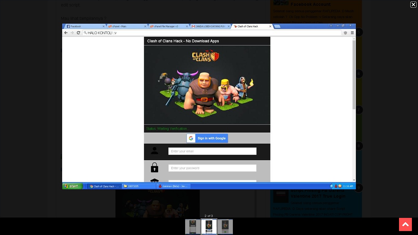Click the Start button on the taskbar
The image size is (418, 235).
[x=72, y=186]
